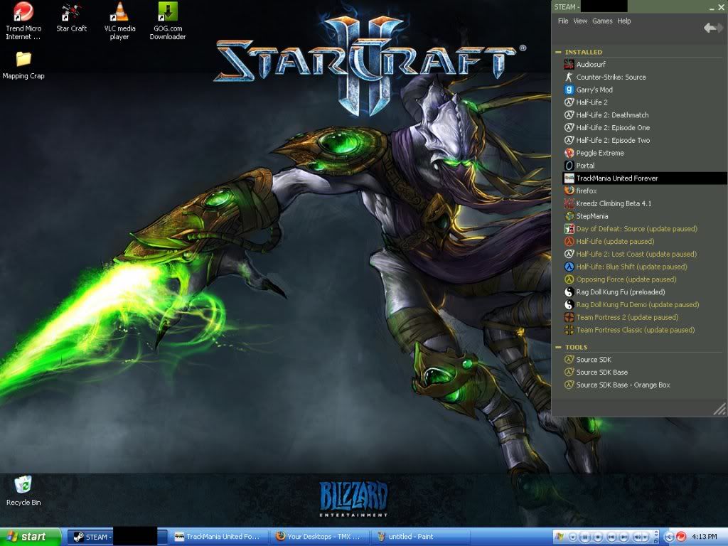The width and height of the screenshot is (728, 546).
Task: Select Team Fortress Classic (update paused)
Action: (629, 330)
